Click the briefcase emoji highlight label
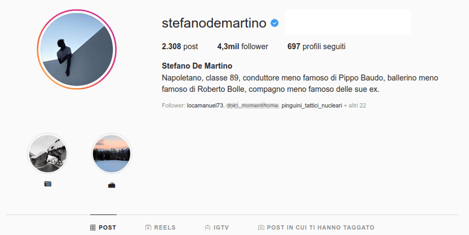This screenshot has height=235, width=469. pos(112,185)
